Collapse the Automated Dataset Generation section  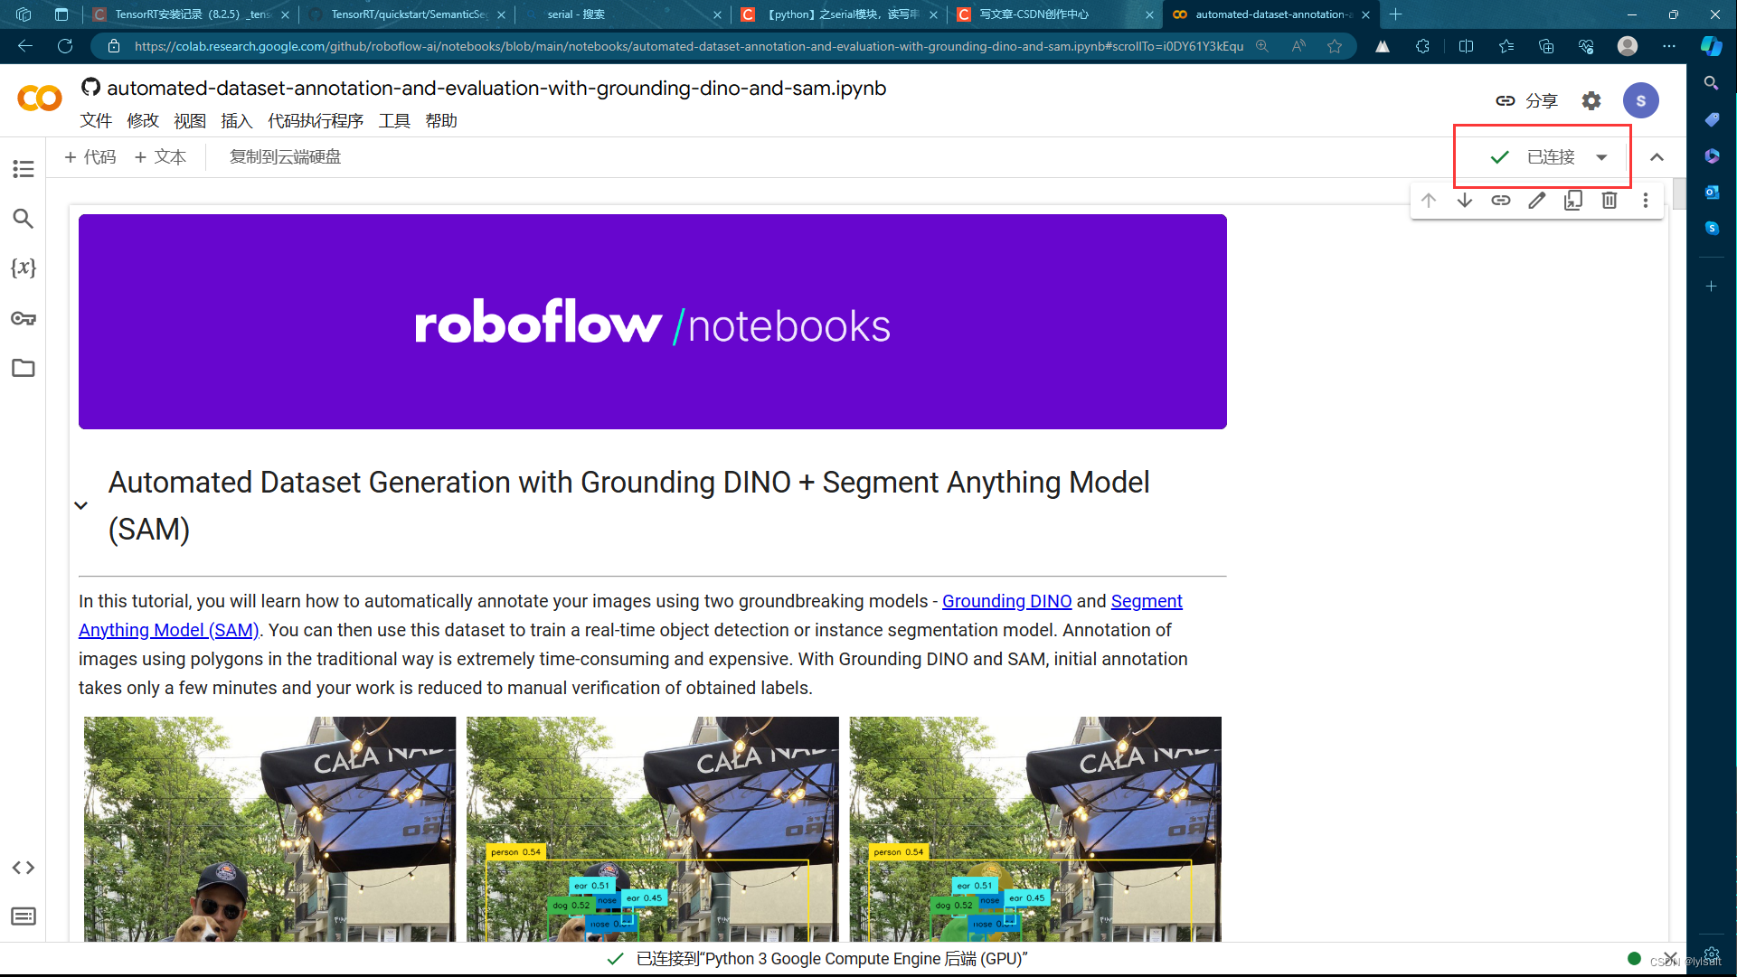pos(81,505)
